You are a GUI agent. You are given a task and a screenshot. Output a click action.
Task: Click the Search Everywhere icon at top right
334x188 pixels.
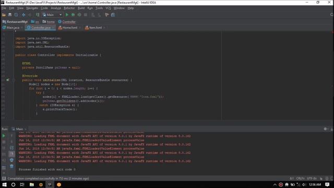(x=332, y=15)
